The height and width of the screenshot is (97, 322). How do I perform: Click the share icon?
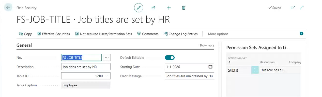click(x=154, y=8)
